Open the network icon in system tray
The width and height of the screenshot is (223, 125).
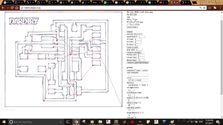[196, 122]
